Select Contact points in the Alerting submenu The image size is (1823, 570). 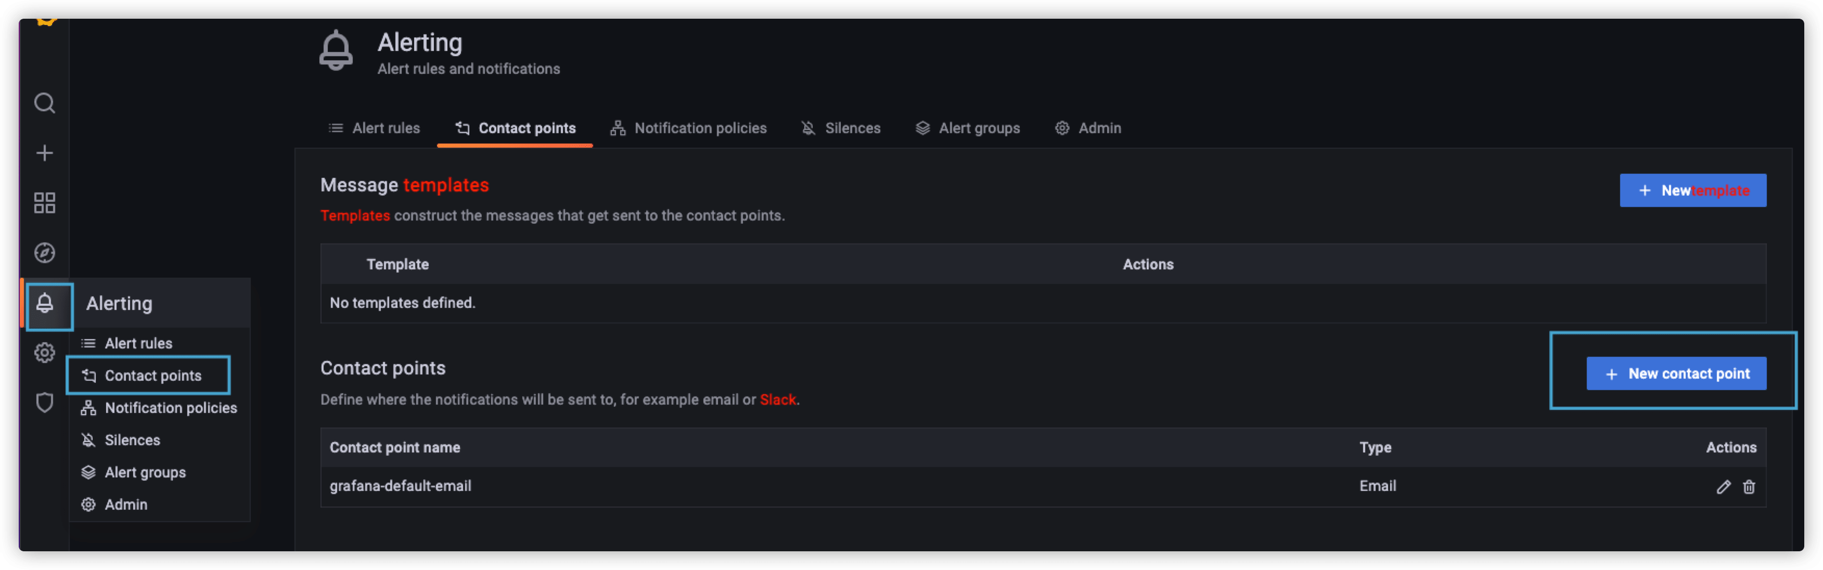(x=149, y=375)
